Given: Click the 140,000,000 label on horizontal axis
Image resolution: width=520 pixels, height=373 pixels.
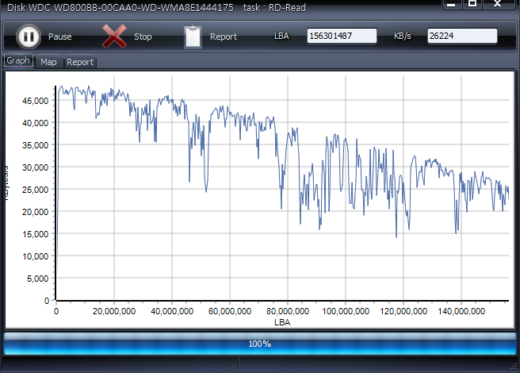Looking at the screenshot, I should (x=461, y=312).
